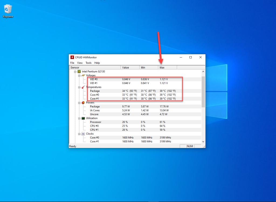Viewport: 276px width, 202px height.
Task: Click the 17.76 W max power value
Action: (x=164, y=106)
